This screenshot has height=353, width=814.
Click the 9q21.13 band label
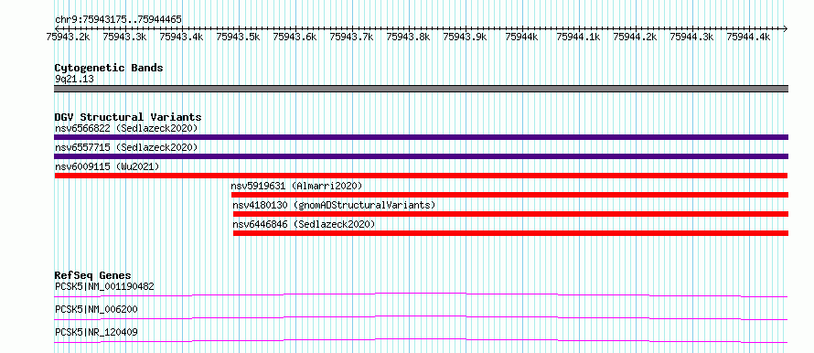click(x=74, y=79)
